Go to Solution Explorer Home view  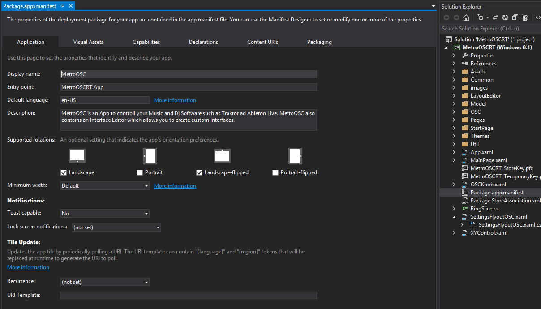466,17
